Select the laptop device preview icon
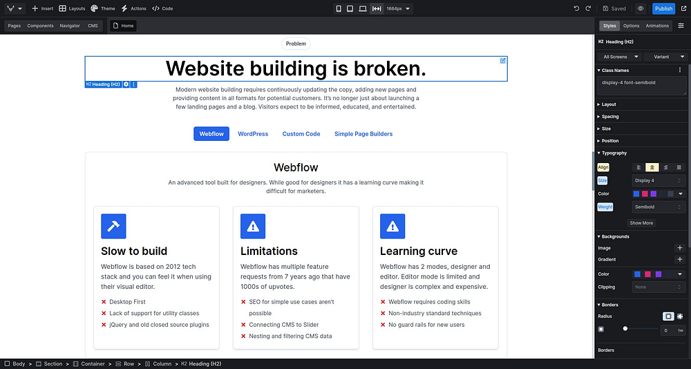This screenshot has height=369, width=691. 363,8
